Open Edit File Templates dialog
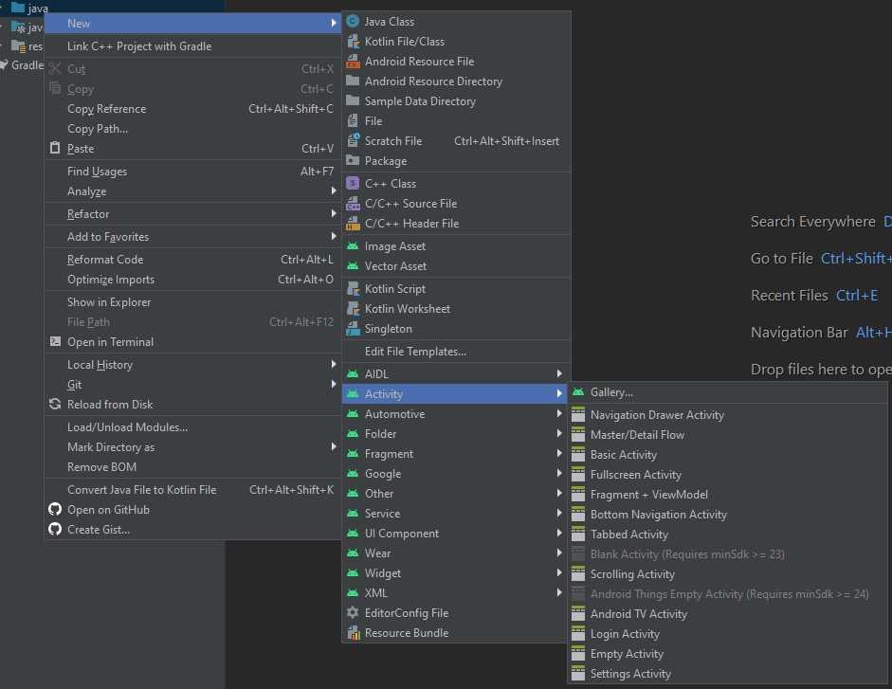The width and height of the screenshot is (892, 689). click(x=415, y=351)
